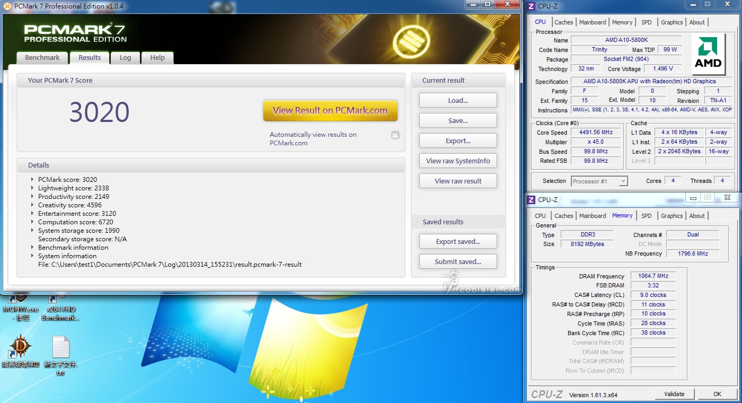This screenshot has height=403, width=742.
Task: Click the Submit saved... button
Action: tap(458, 261)
